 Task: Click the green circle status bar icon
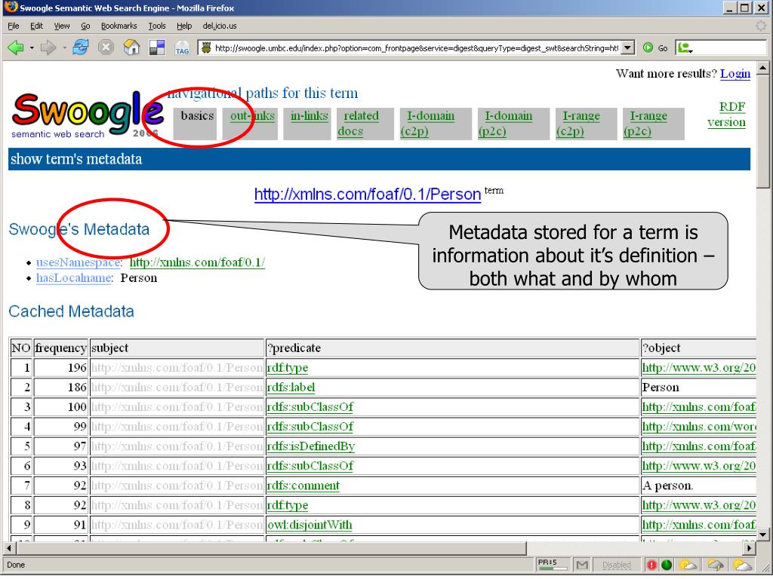pos(667,565)
